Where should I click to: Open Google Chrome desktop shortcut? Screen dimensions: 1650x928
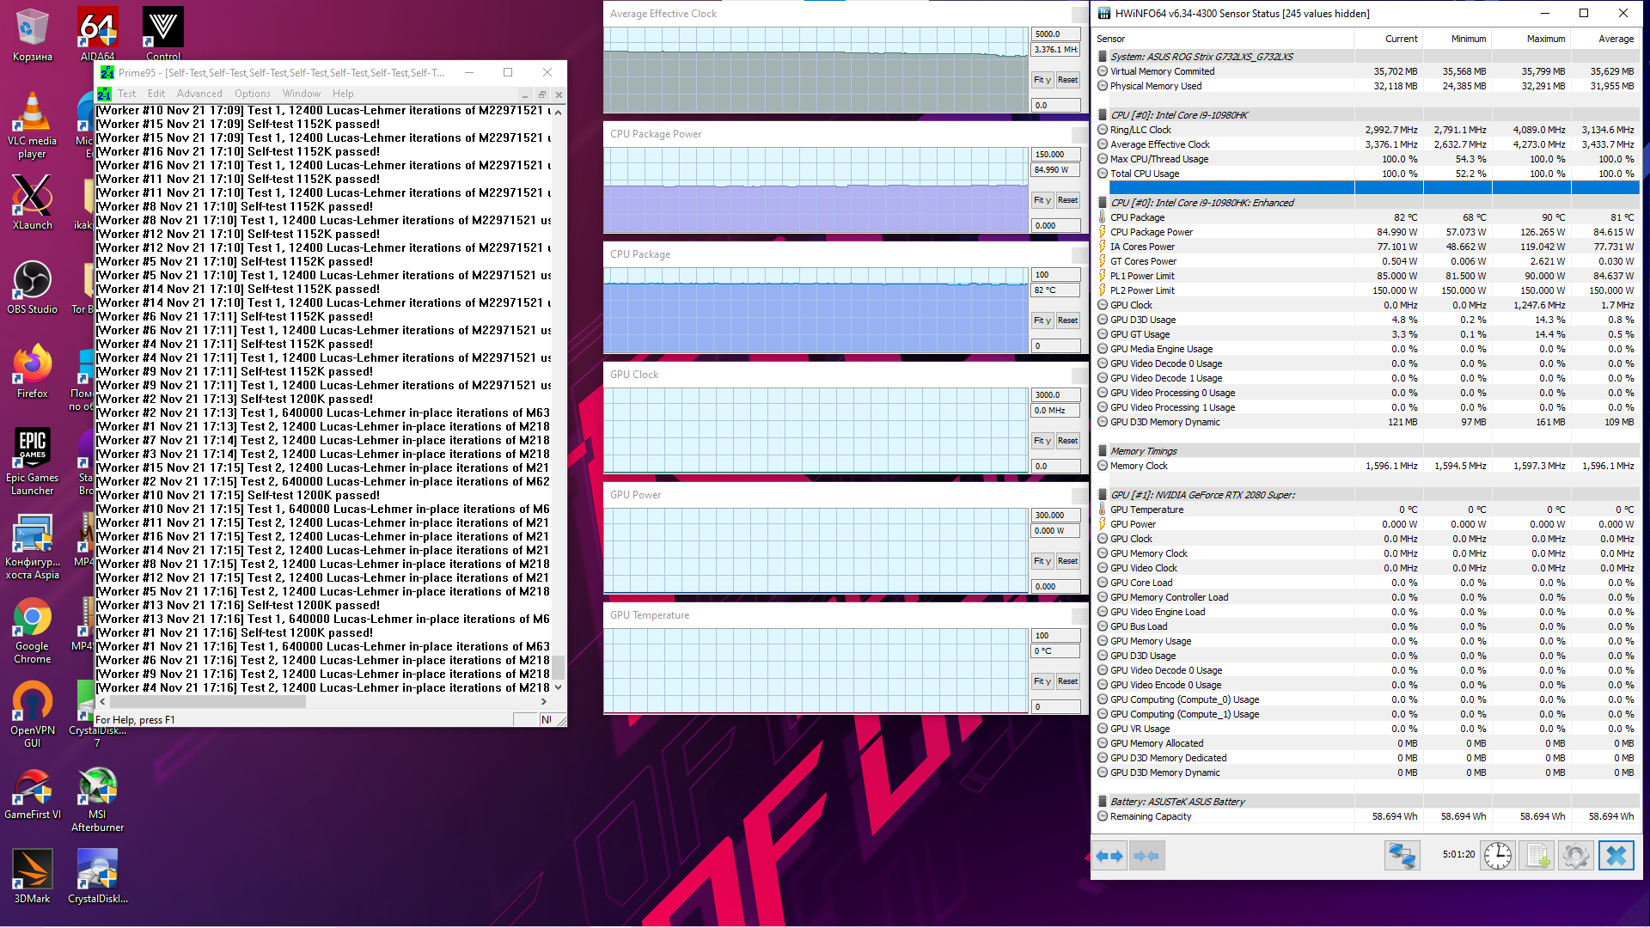33,630
